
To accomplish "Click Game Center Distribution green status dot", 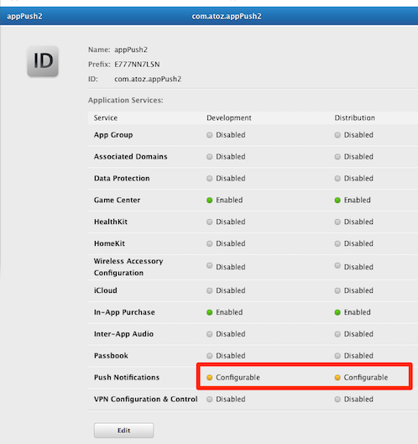I will 337,201.
